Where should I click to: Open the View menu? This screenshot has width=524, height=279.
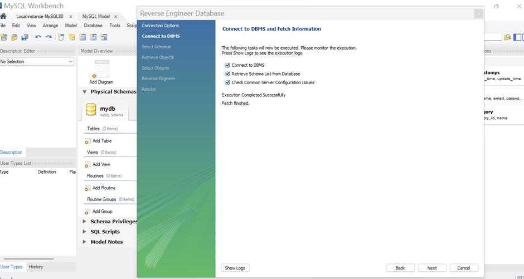[x=31, y=26]
